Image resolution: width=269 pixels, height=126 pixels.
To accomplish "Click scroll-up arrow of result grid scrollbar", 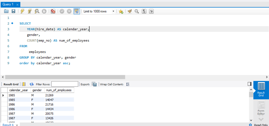I will coord(251,90).
